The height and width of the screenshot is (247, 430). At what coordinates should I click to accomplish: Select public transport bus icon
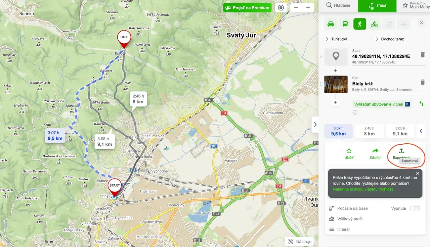345,24
